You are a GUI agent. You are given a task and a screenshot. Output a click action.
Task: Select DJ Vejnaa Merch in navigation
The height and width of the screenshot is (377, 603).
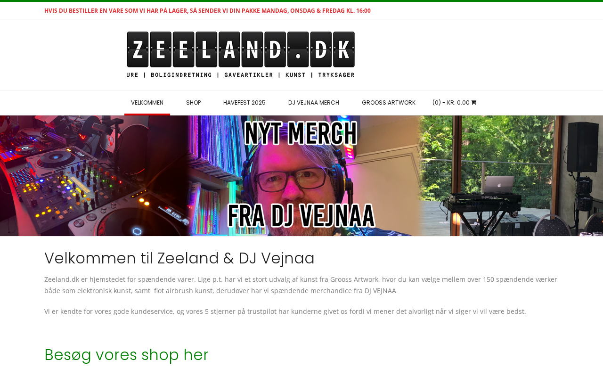pyautogui.click(x=314, y=103)
